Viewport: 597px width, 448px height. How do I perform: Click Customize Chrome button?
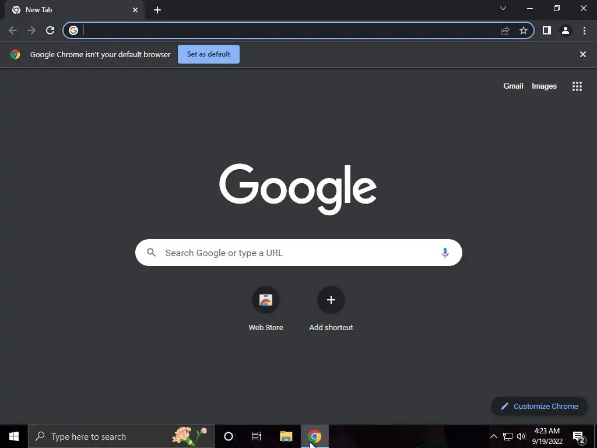[x=539, y=406]
